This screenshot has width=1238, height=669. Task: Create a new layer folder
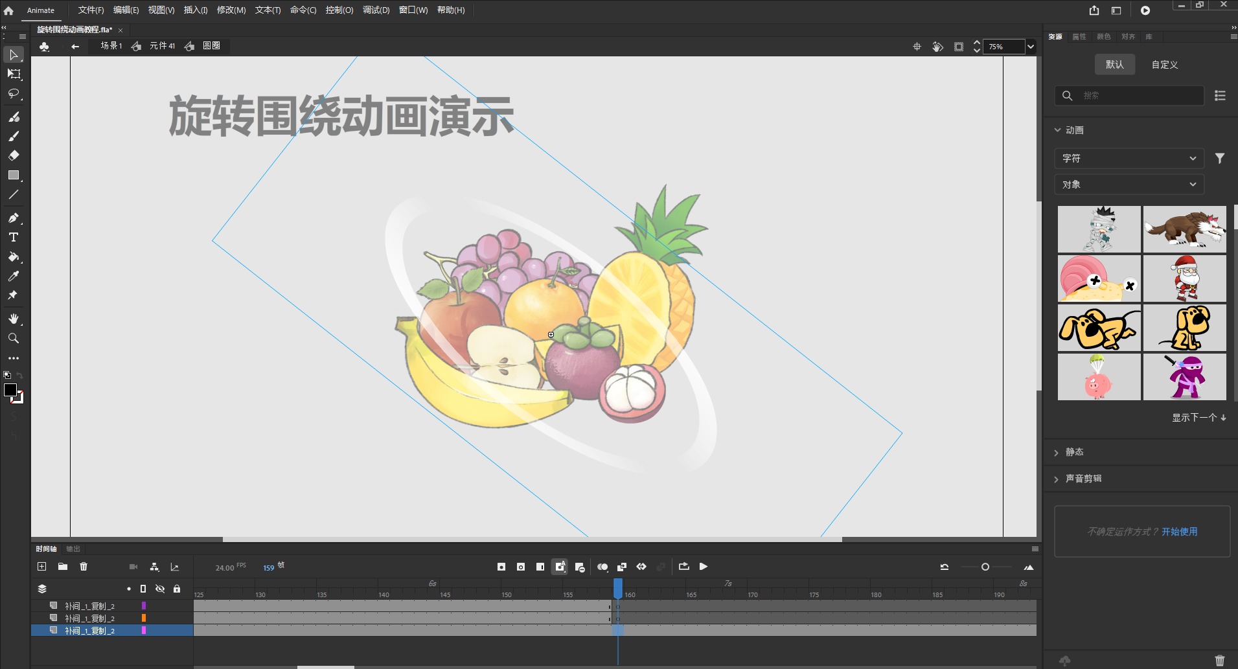[63, 567]
